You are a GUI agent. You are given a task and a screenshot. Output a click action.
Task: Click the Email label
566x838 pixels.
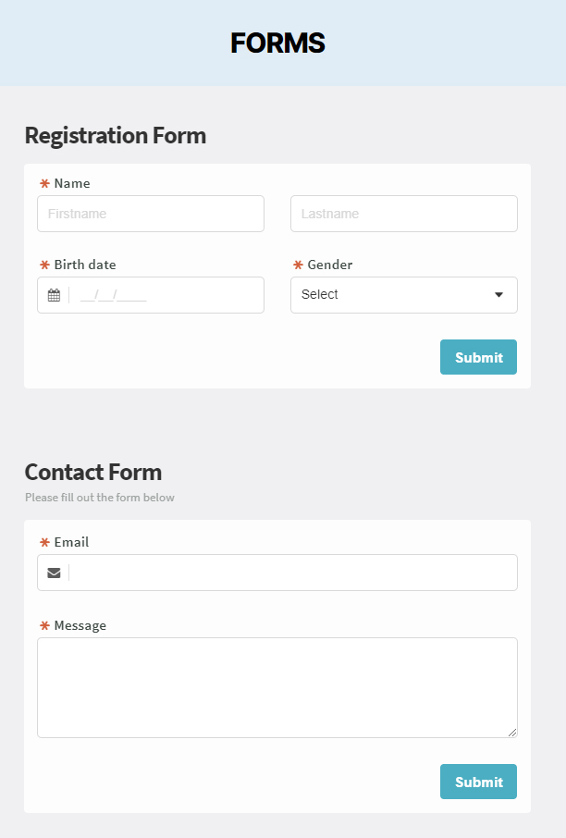point(71,542)
